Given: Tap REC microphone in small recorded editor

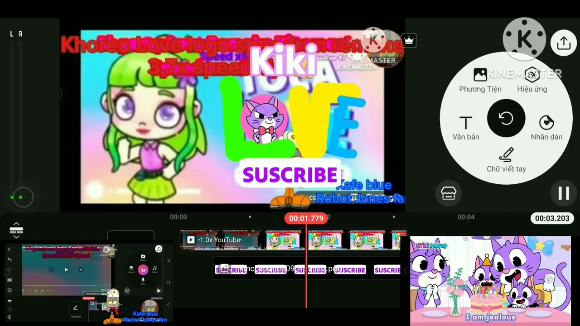Looking at the screenshot, I should (143, 282).
